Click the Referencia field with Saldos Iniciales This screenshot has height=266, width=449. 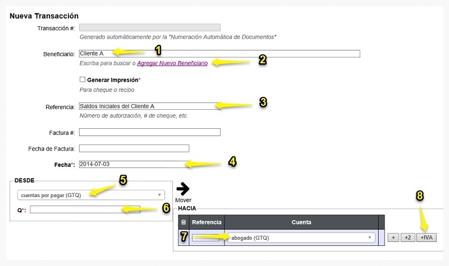click(x=150, y=106)
